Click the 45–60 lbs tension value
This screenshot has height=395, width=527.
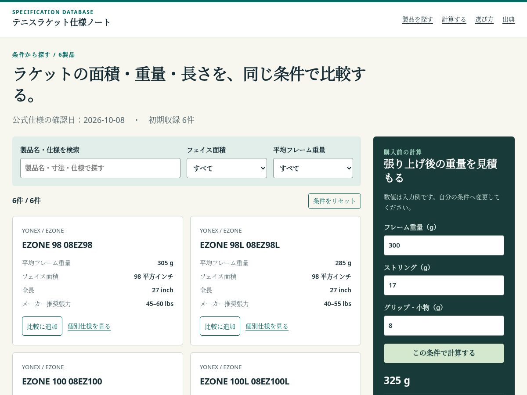click(x=160, y=304)
